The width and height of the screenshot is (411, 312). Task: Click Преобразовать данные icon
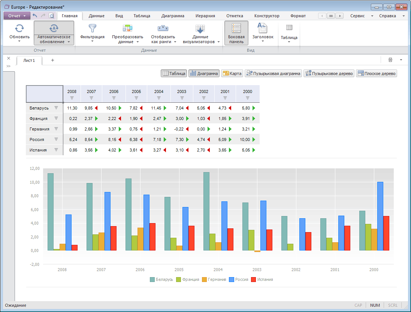pyautogui.click(x=127, y=28)
